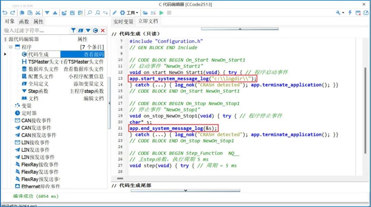The width and height of the screenshot is (371, 207).
Task: Click the C icon in the filter bar
Action: (95, 30)
